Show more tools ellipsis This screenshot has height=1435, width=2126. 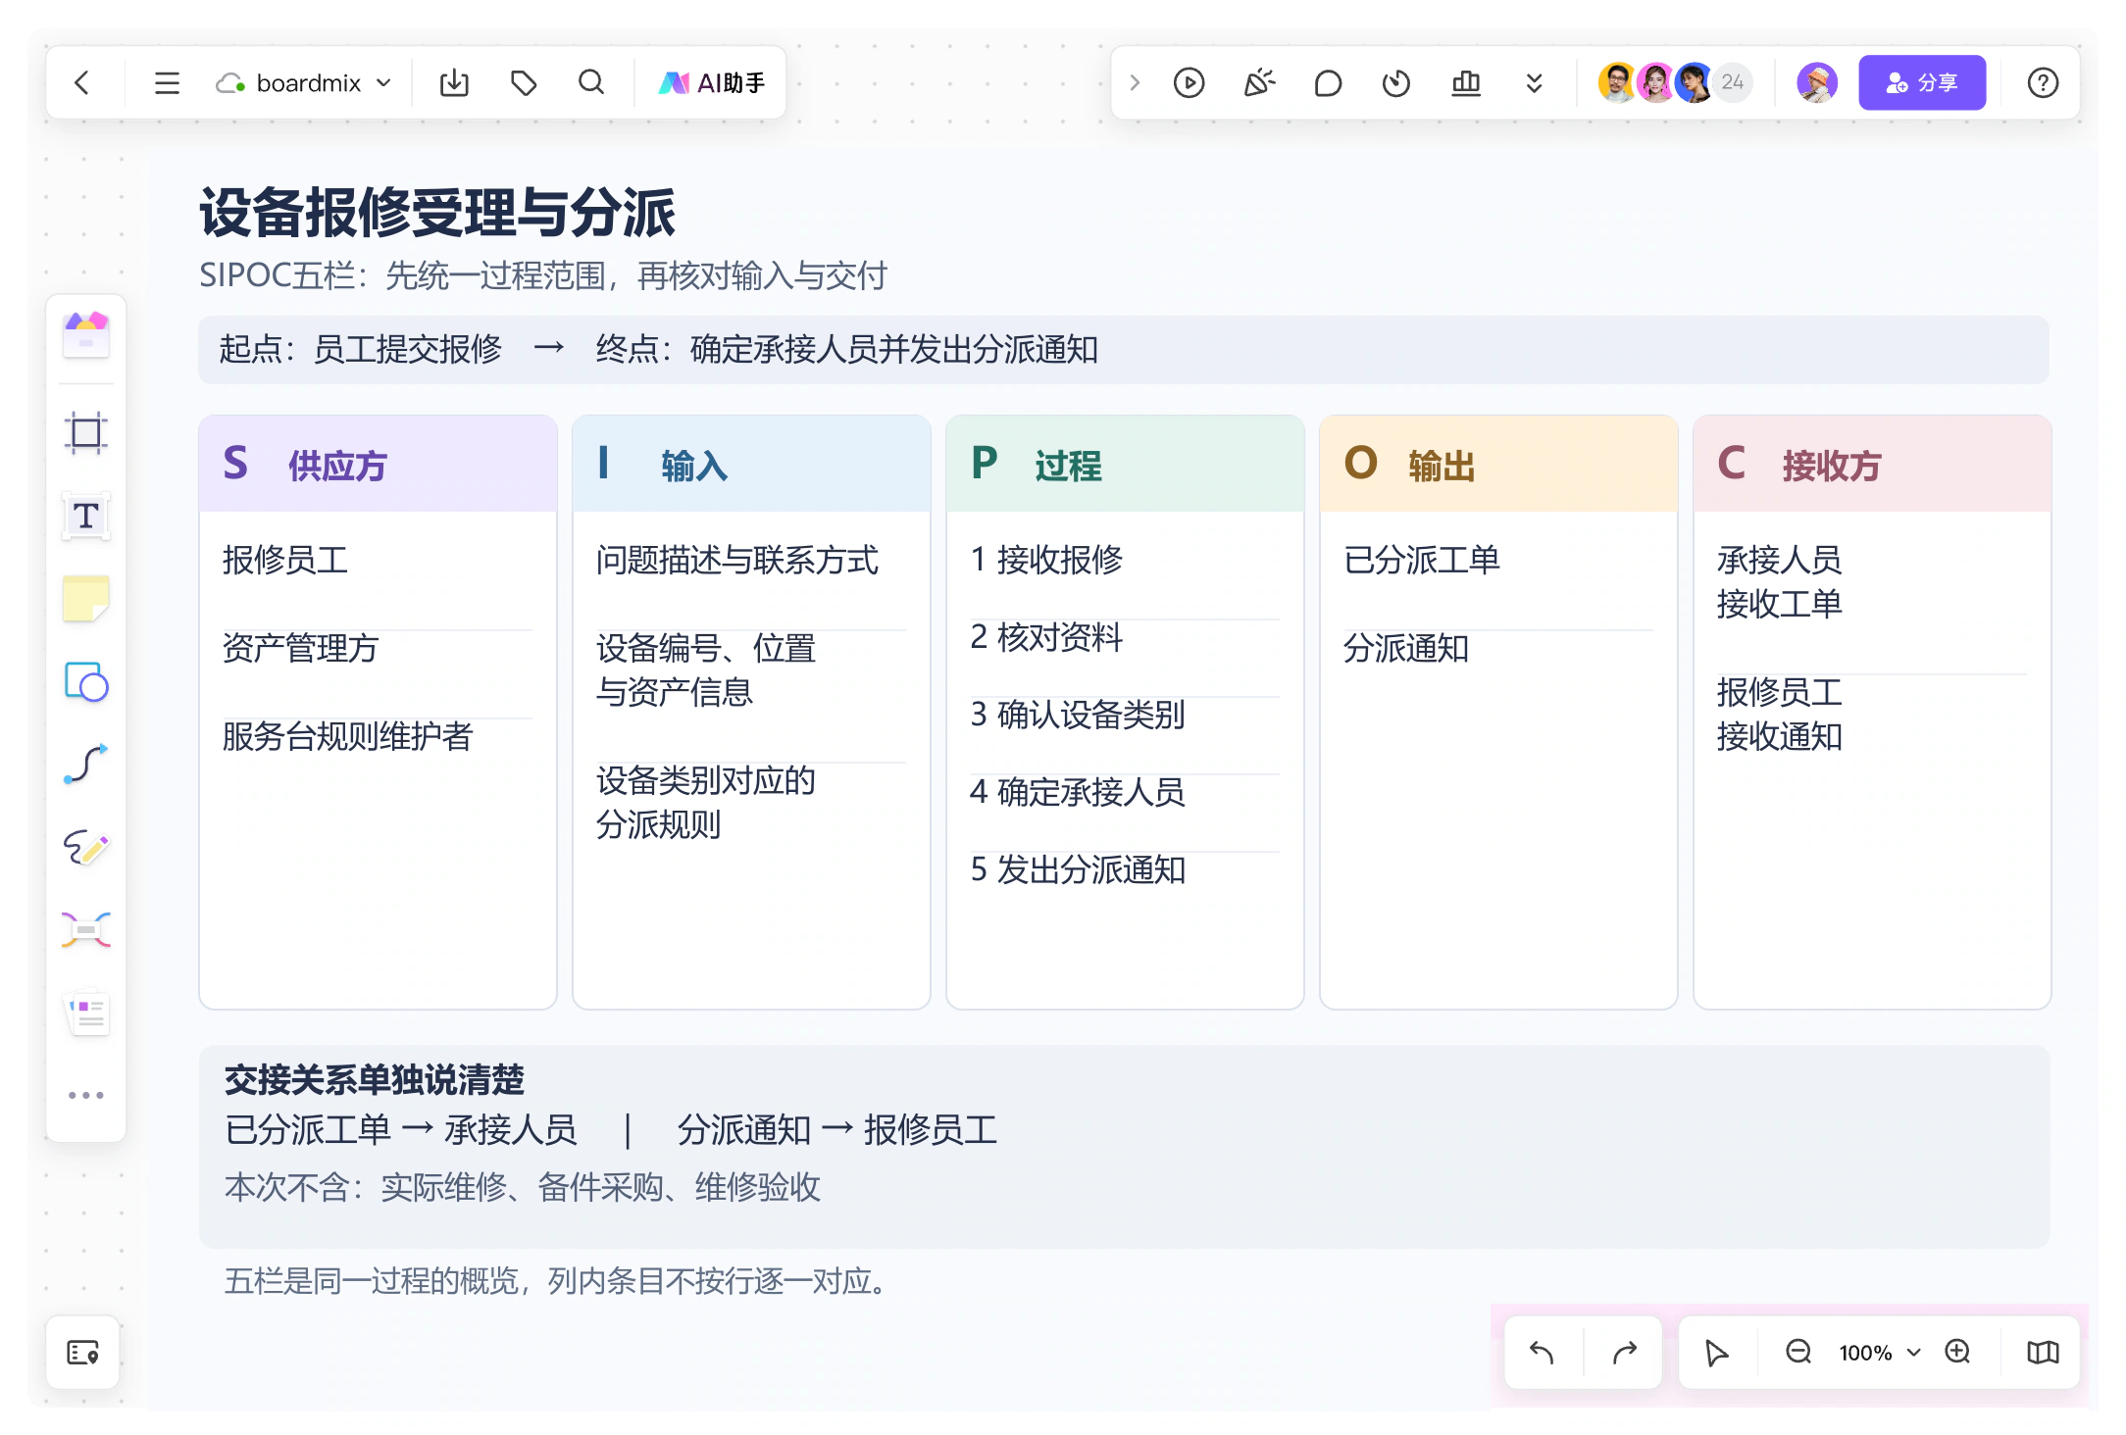pos(86,1095)
